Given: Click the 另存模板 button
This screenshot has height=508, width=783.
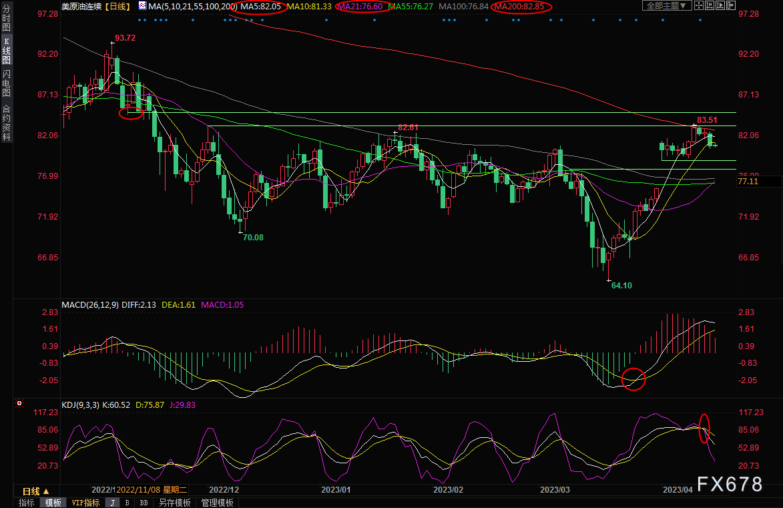Looking at the screenshot, I should [175, 503].
